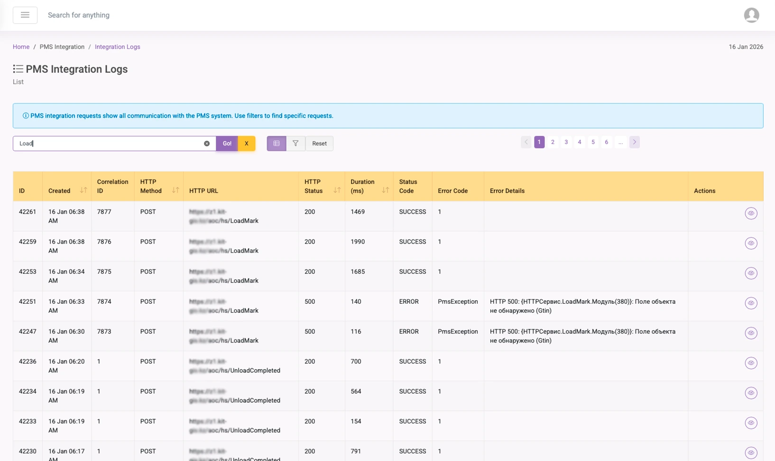775x461 pixels.
Task: Sort by Duration (ms) column
Action: (385, 190)
